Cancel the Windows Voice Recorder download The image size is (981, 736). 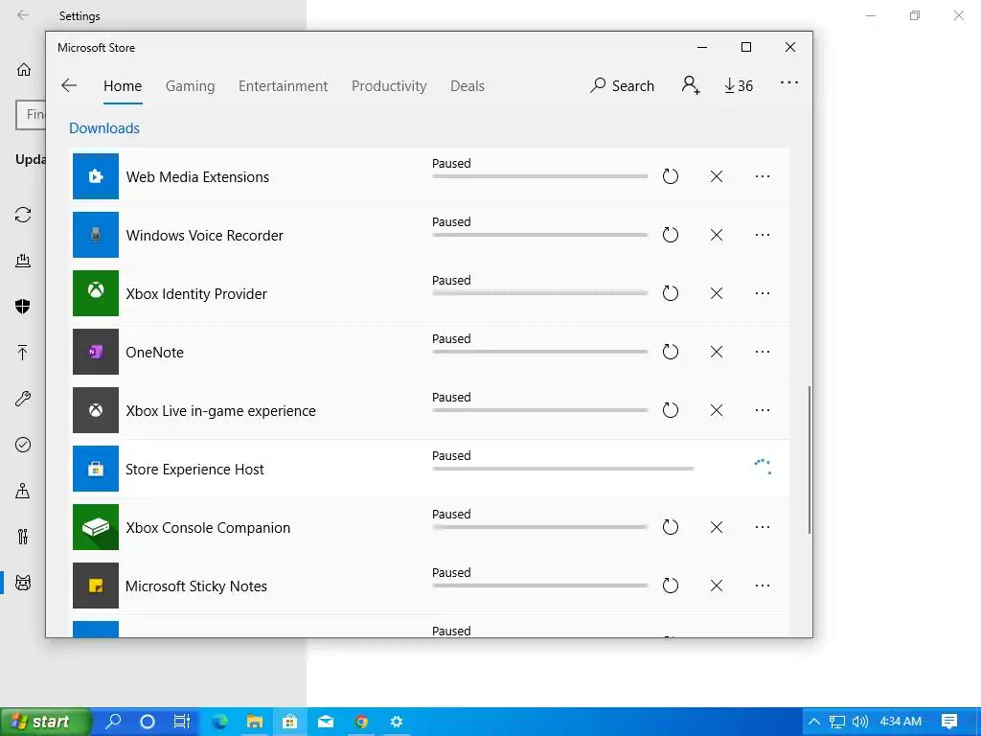click(717, 235)
